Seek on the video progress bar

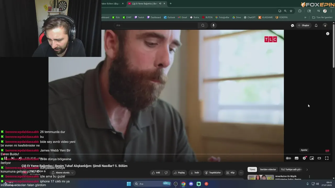coord(166,154)
